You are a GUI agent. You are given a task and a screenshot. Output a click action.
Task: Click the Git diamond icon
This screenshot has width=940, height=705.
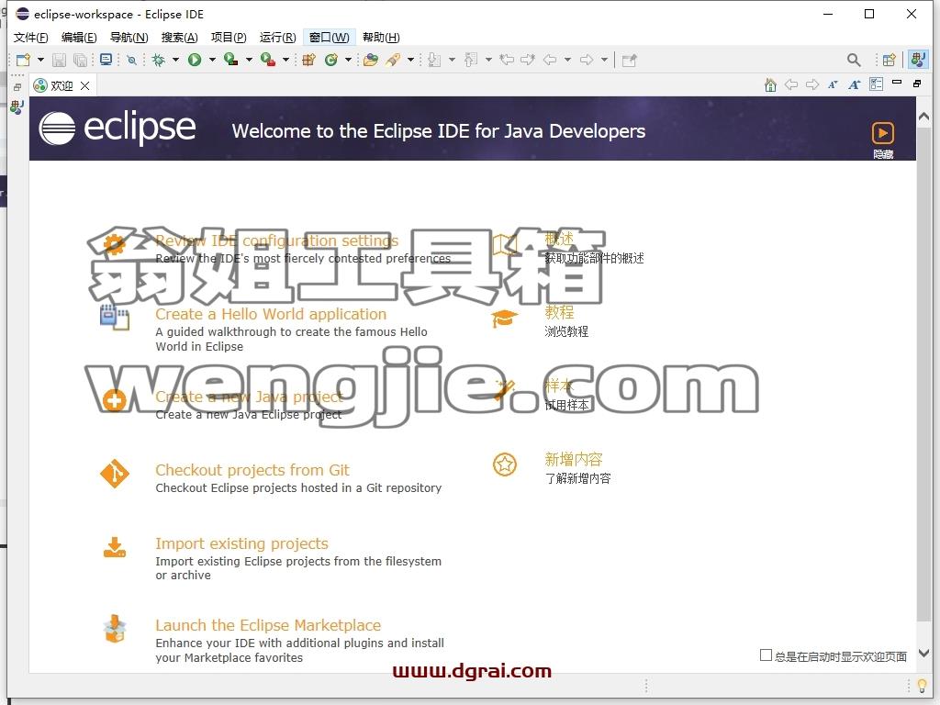[115, 474]
